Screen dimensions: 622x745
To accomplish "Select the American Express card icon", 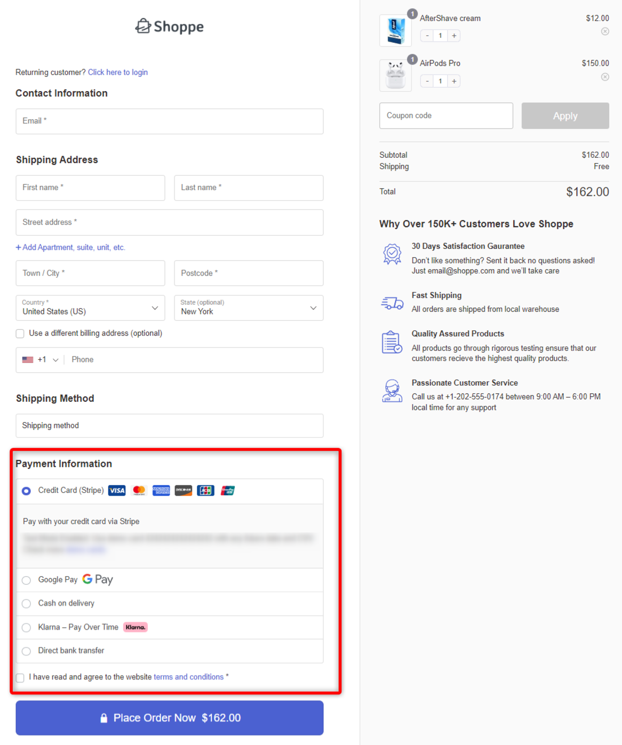I will (161, 490).
